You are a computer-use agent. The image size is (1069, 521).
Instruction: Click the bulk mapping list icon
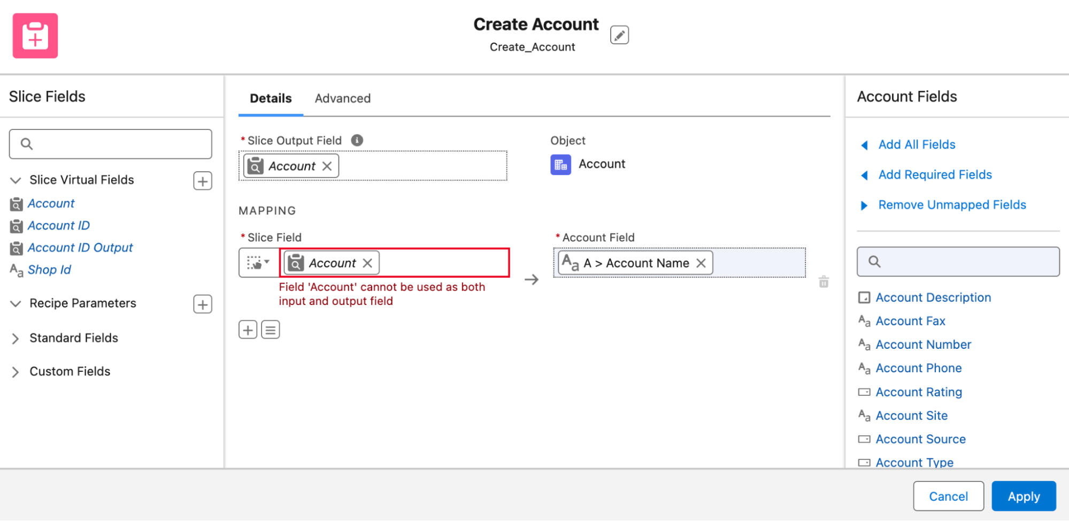click(270, 329)
